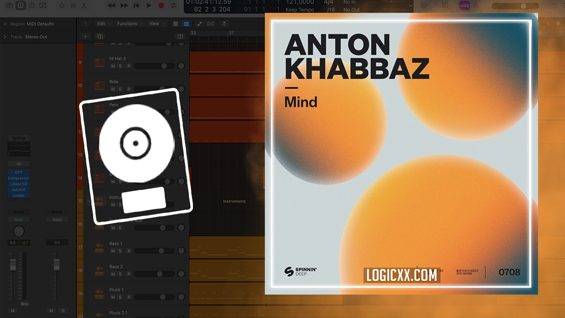Switch to list tracks view icon
This screenshot has height=318, width=565.
coord(186,23)
